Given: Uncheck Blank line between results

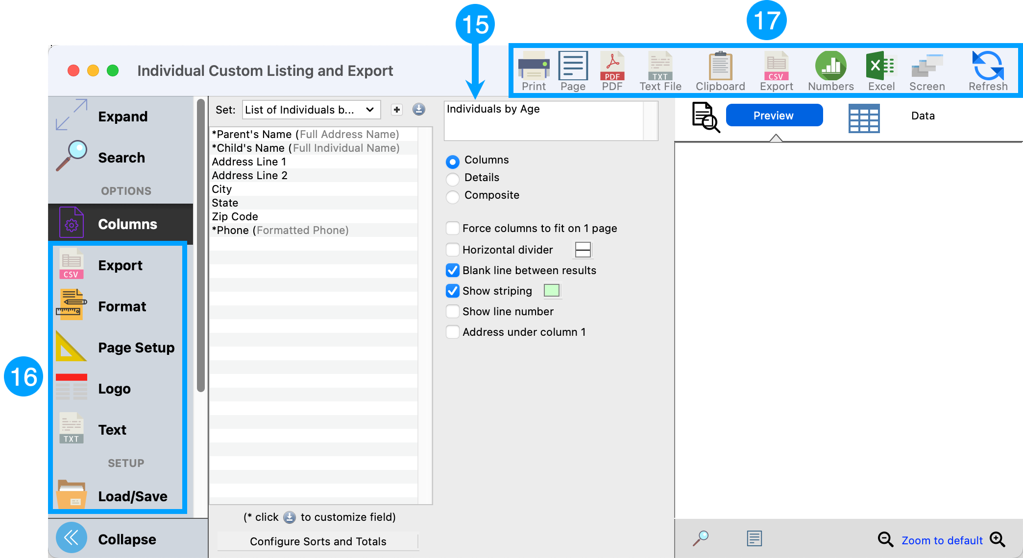Looking at the screenshot, I should pyautogui.click(x=453, y=270).
